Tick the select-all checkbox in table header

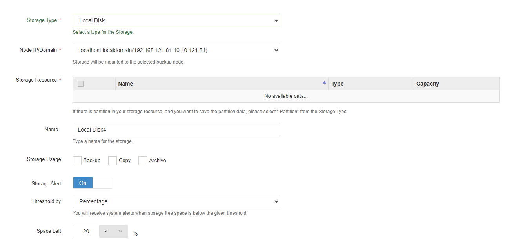pos(81,84)
